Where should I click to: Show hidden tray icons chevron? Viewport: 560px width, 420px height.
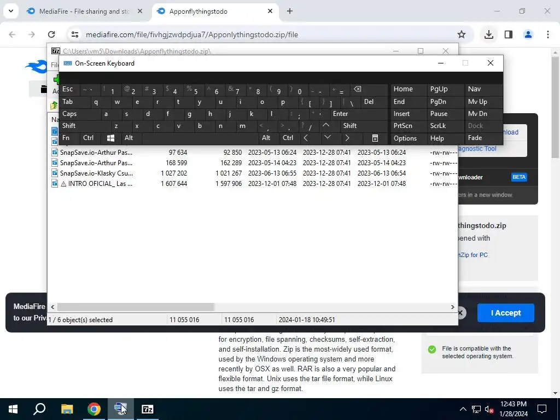(x=463, y=409)
